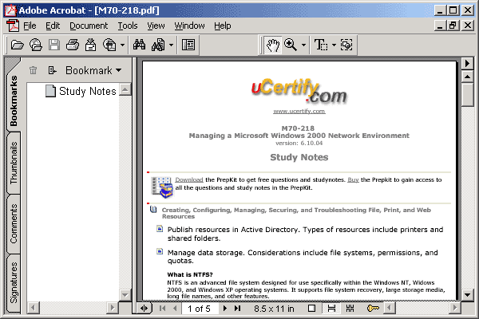Click document horizontal scroll right arrow
Screen dimensions: 479x319
455,308
